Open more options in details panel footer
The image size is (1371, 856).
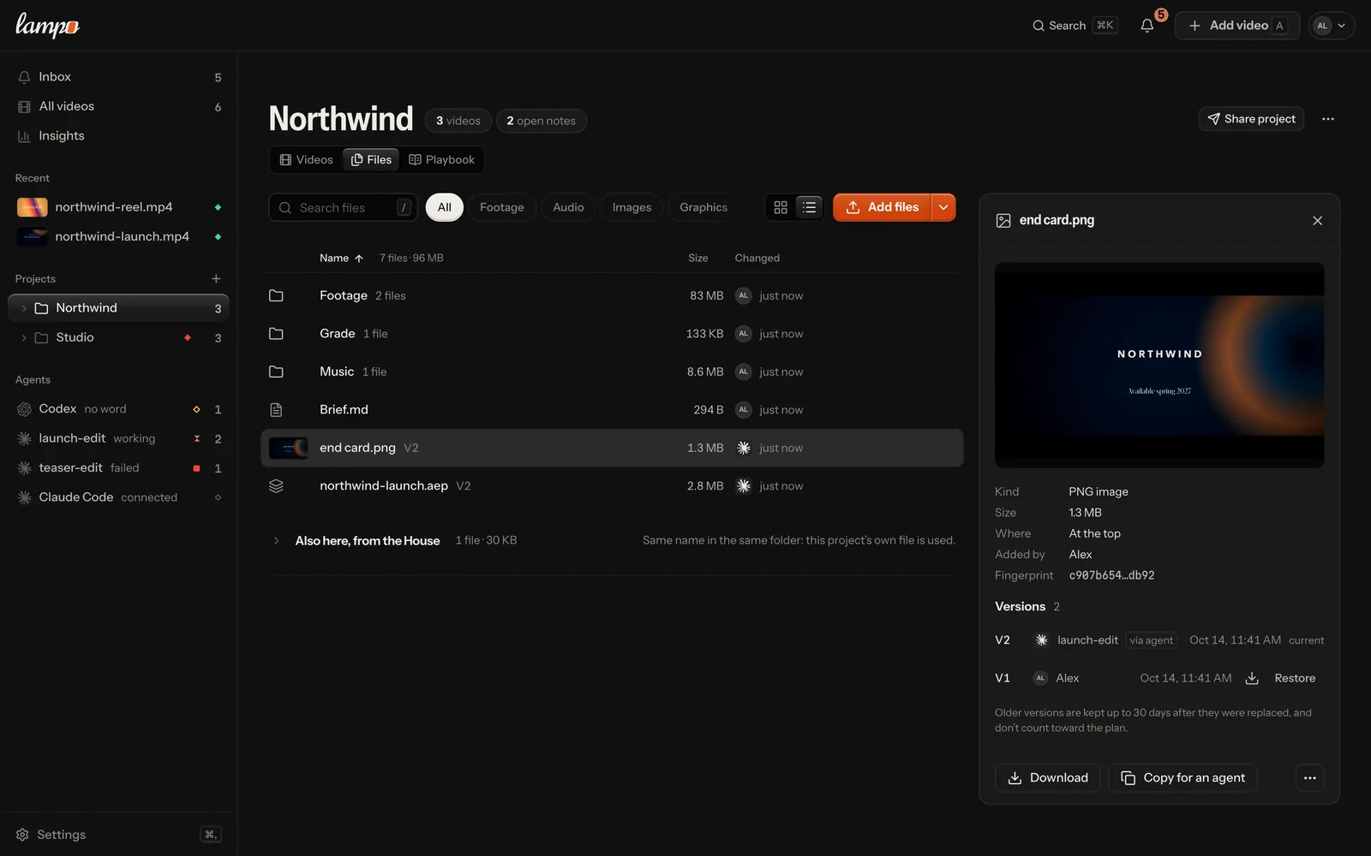click(1309, 778)
